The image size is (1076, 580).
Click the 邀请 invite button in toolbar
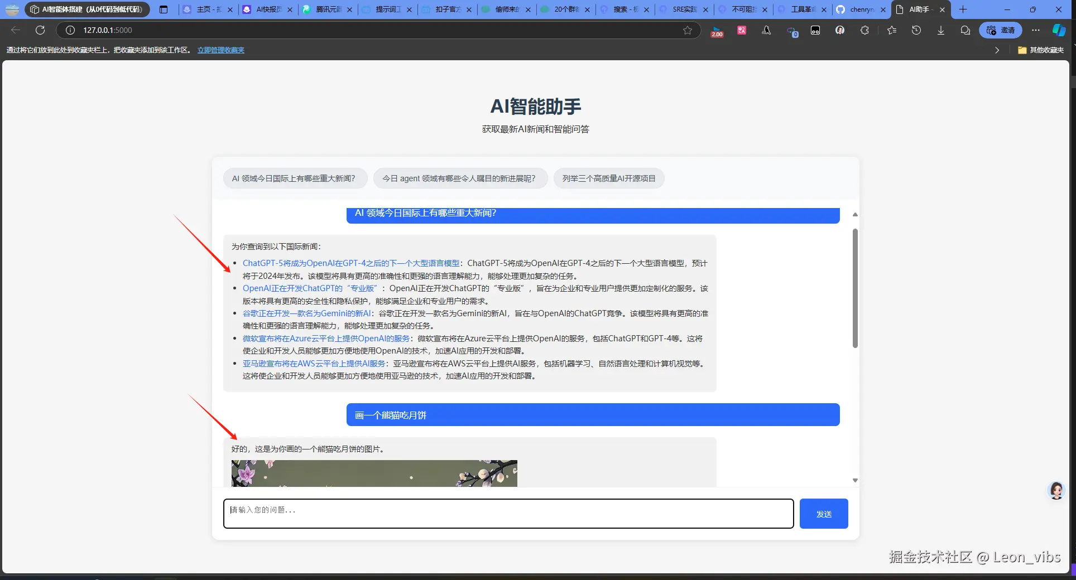[1001, 30]
